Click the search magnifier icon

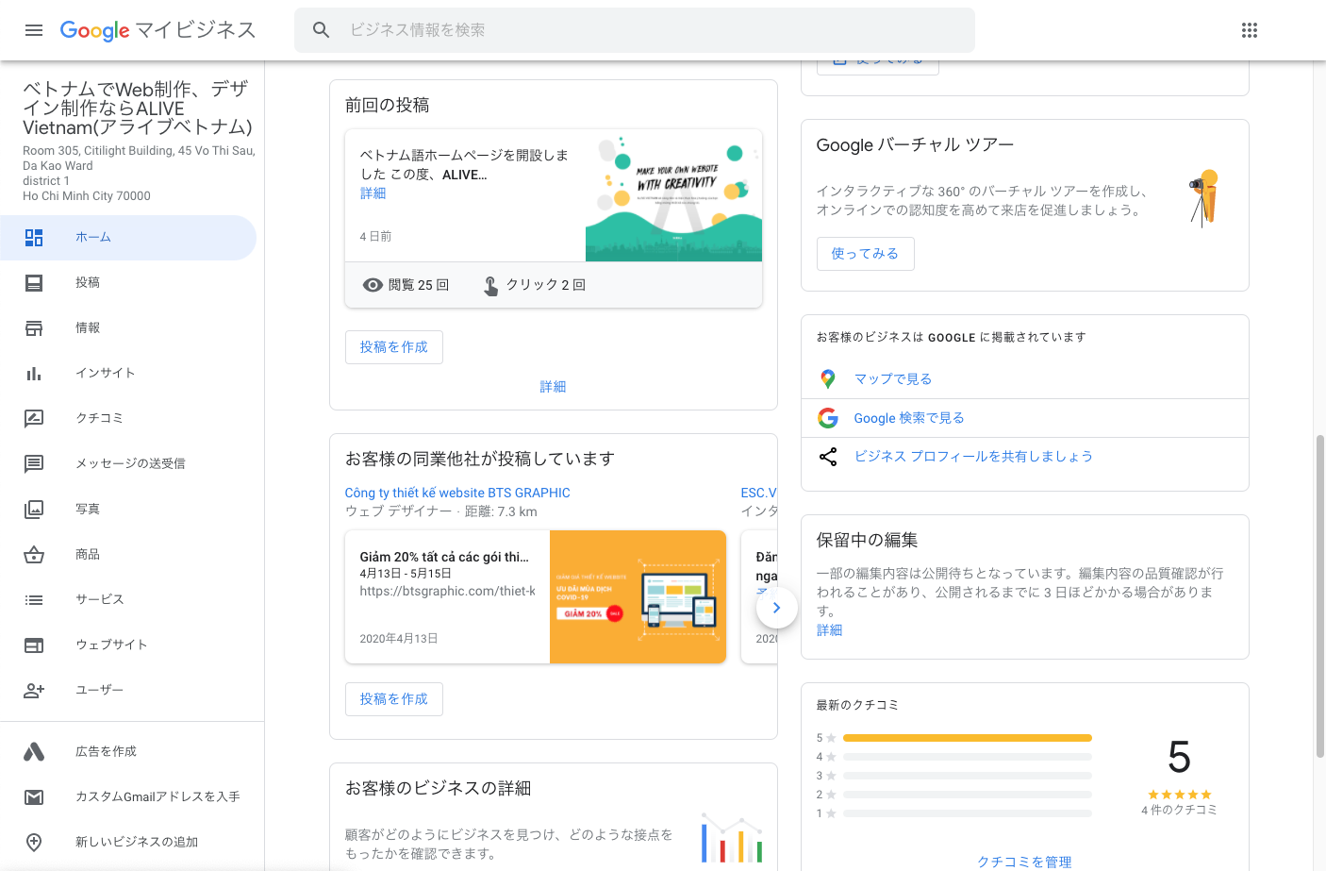(x=322, y=30)
